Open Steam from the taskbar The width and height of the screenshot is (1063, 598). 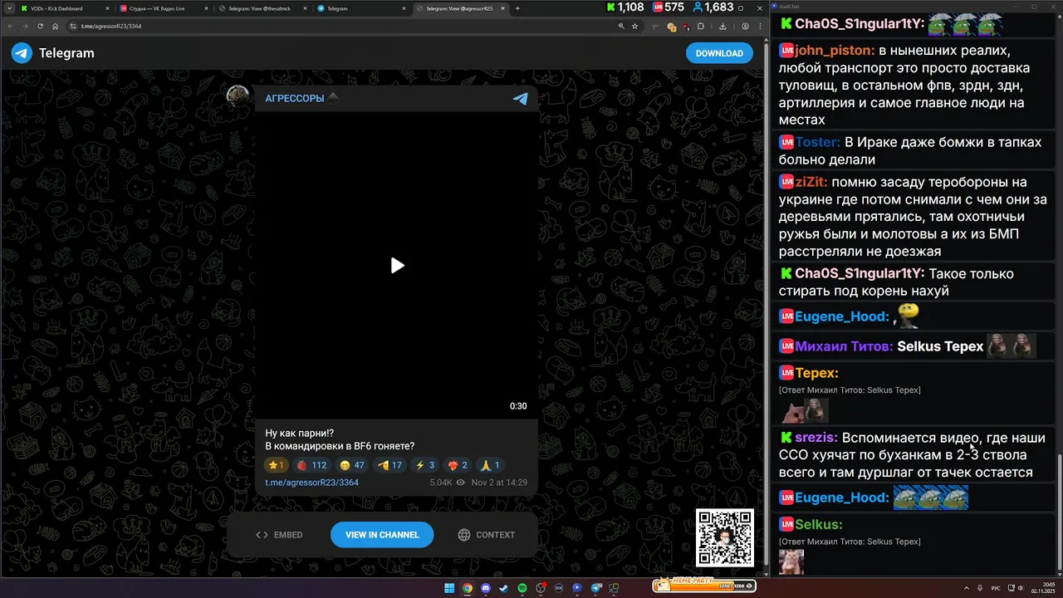504,588
